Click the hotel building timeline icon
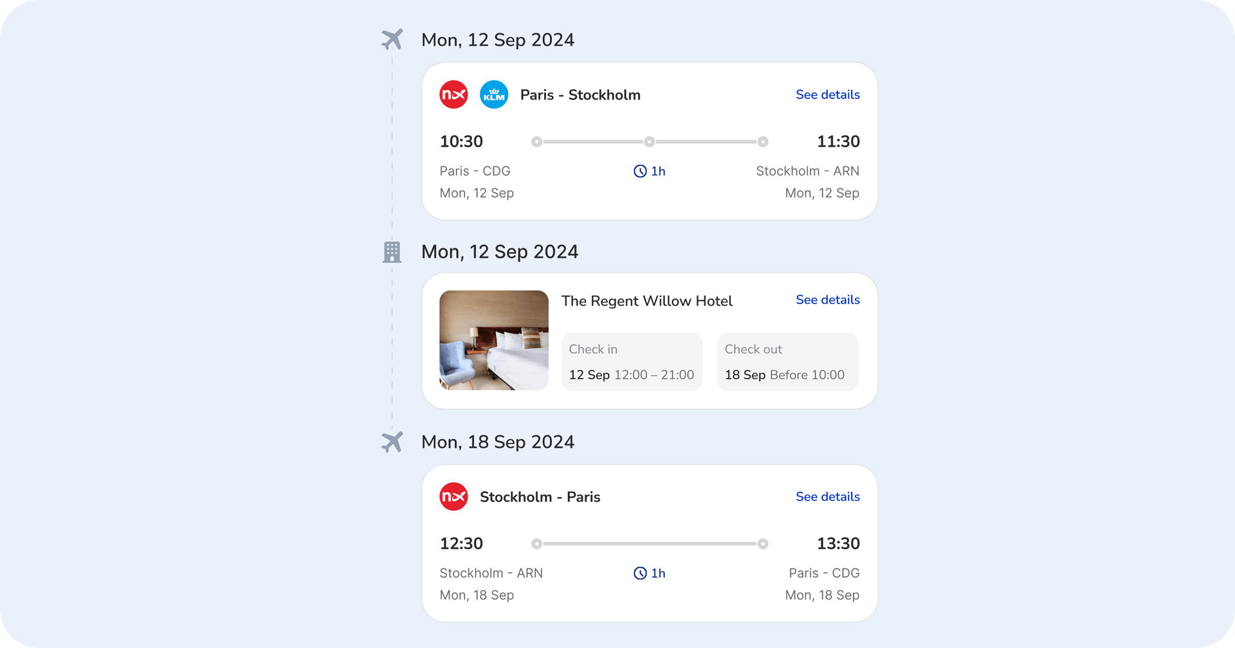The image size is (1235, 648). pyautogui.click(x=392, y=252)
